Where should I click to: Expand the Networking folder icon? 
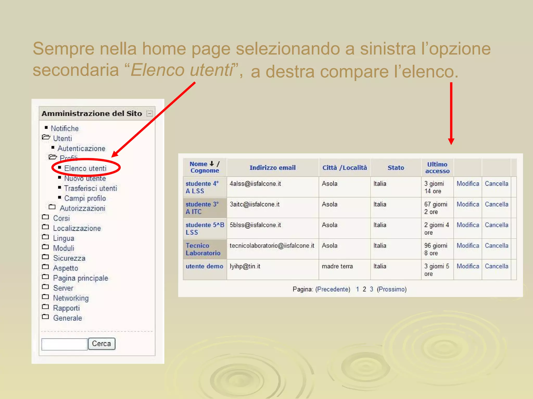tap(46, 297)
